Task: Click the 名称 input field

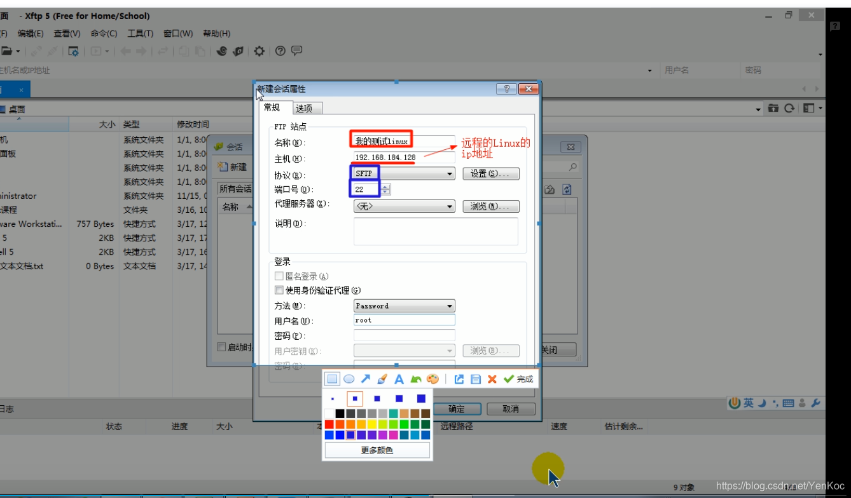Action: (405, 141)
